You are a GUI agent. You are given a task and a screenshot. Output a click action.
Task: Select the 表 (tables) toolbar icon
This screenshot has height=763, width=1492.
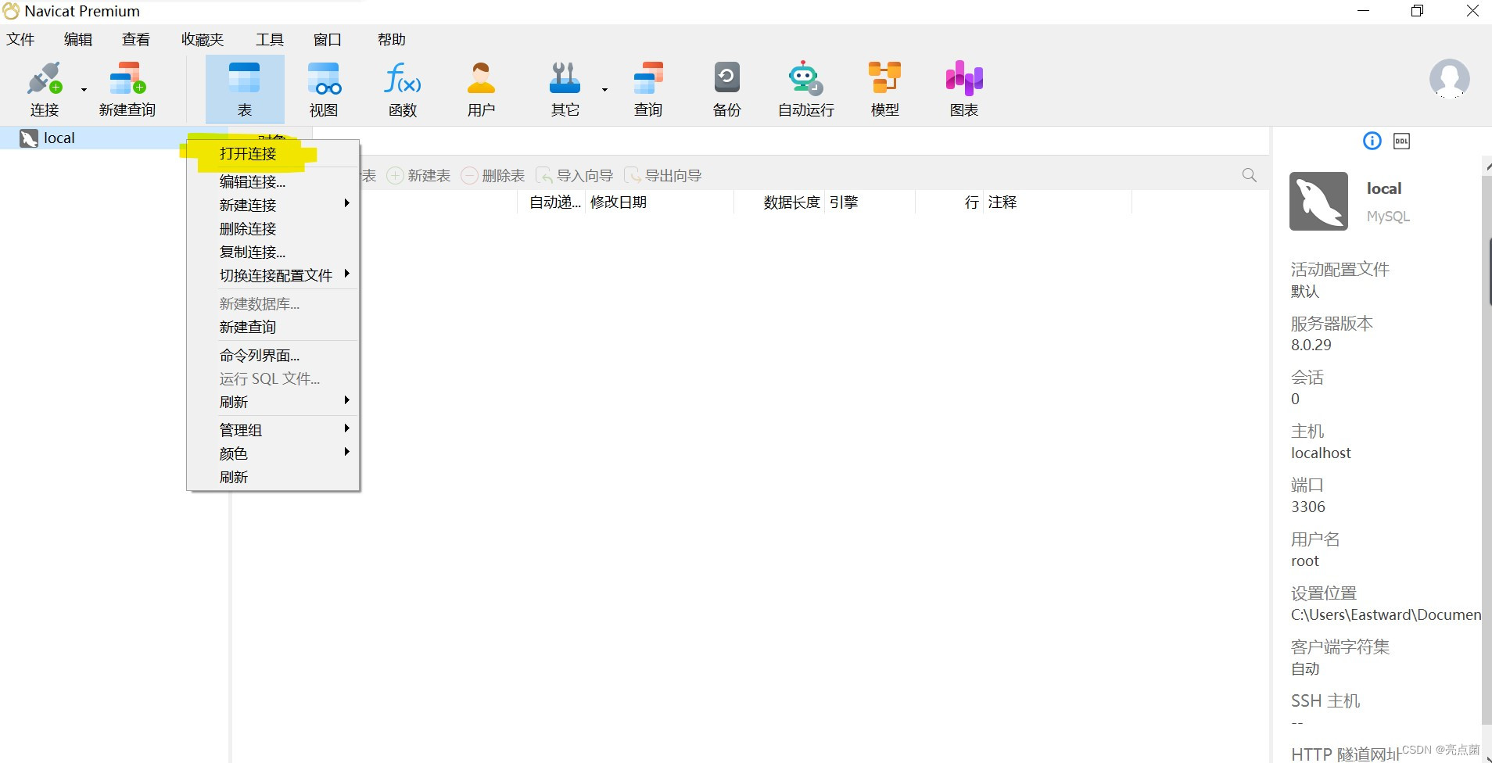(x=245, y=88)
